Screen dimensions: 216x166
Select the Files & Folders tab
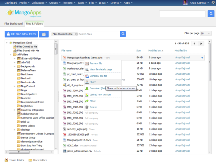pos(34,24)
